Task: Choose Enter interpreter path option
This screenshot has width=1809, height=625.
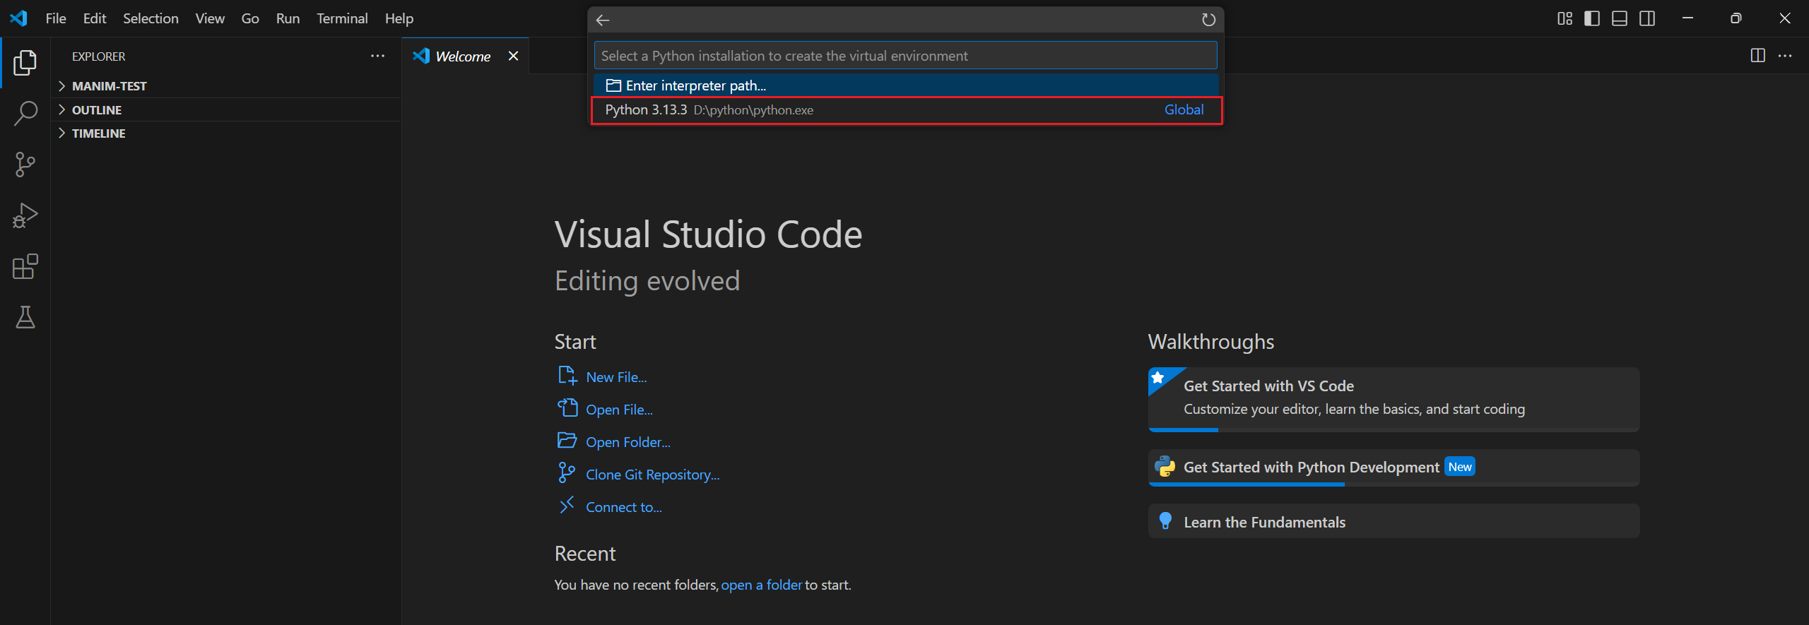Action: (906, 85)
